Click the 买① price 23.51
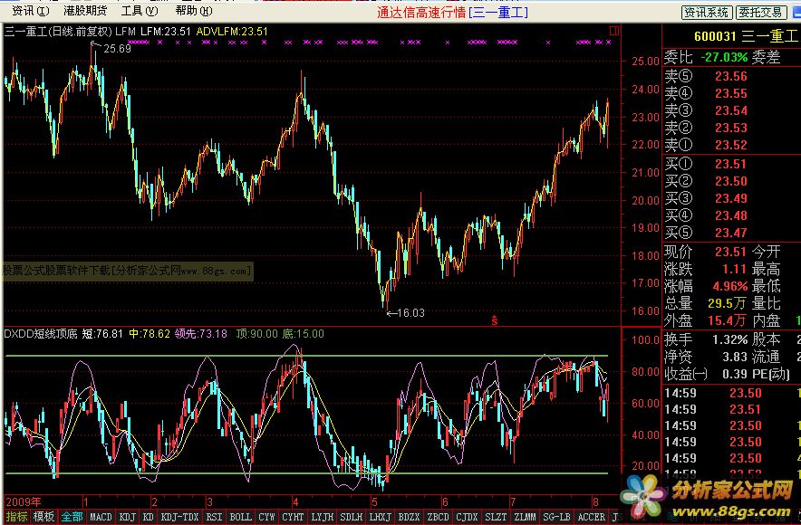 point(731,164)
